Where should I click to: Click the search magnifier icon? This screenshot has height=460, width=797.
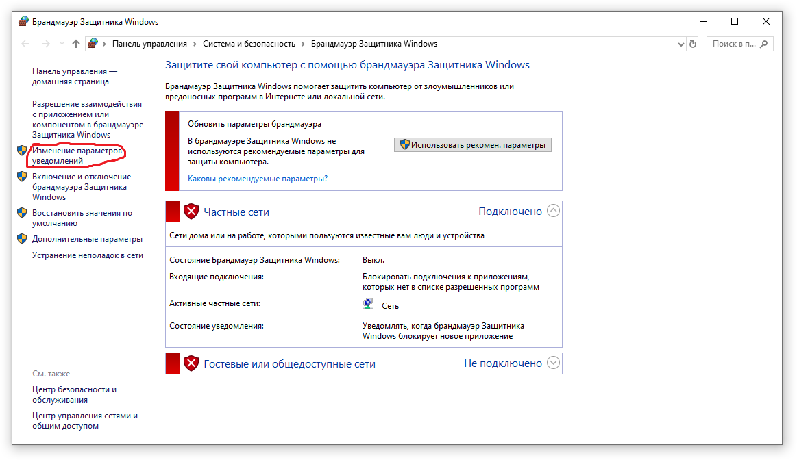[764, 44]
